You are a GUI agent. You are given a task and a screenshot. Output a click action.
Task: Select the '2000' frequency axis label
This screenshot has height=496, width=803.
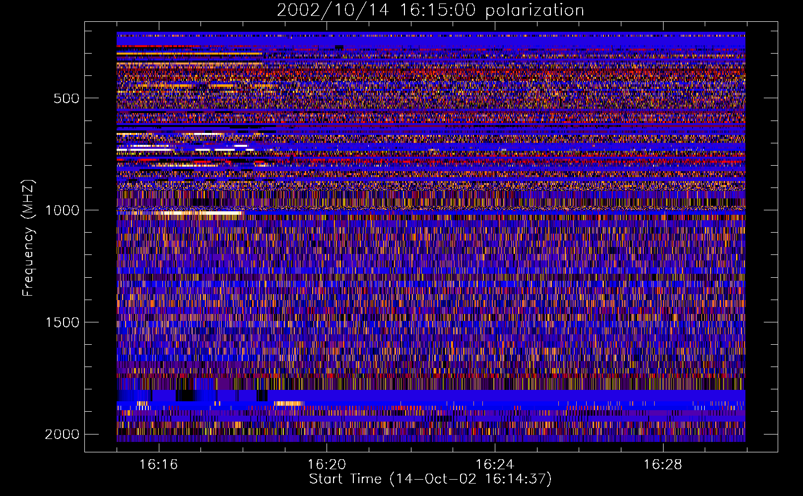point(62,434)
